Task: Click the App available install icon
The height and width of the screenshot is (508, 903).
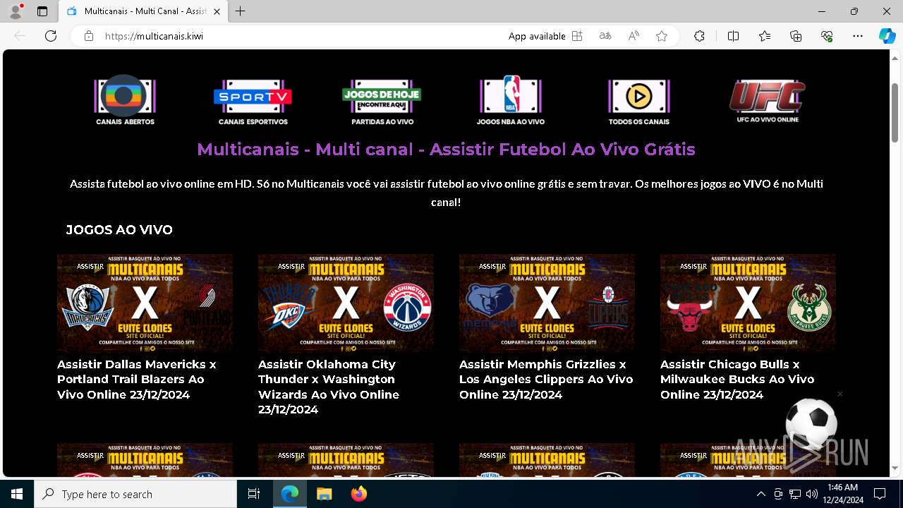Action: [577, 36]
